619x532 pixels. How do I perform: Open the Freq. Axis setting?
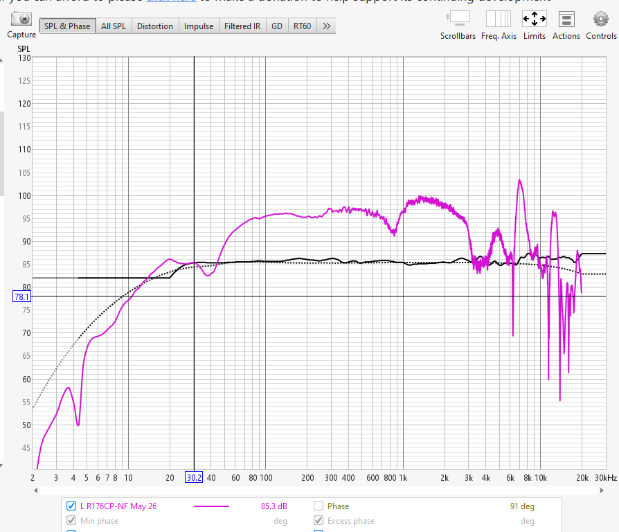498,19
